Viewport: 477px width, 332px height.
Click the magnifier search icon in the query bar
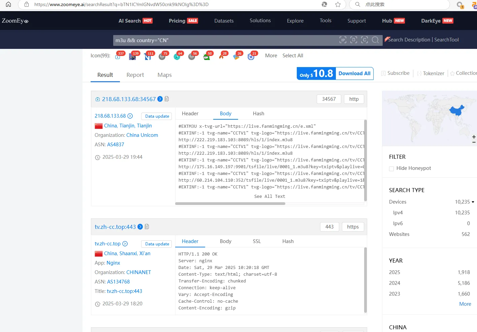[375, 40]
